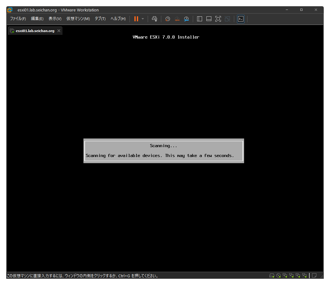Take a snapshot of the virtual machine

click(x=167, y=19)
